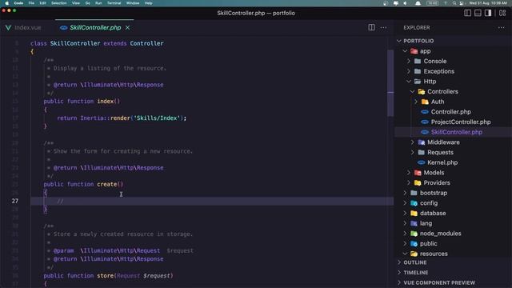Expand the bootstrap folder
Image resolution: width=512 pixels, height=288 pixels.
pyautogui.click(x=405, y=193)
